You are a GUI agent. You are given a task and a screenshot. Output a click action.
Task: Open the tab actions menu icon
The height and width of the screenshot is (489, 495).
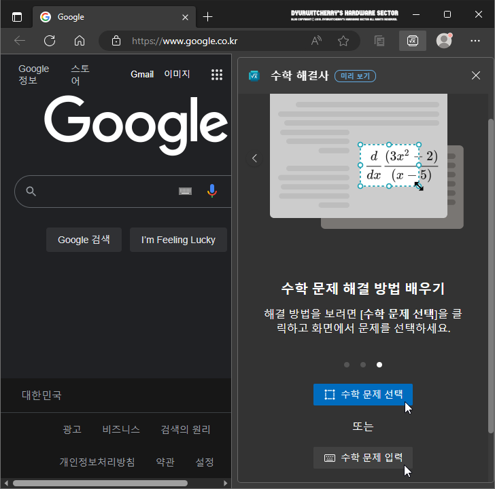coord(17,17)
